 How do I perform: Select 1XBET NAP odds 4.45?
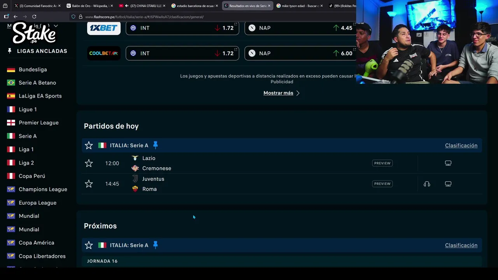click(300, 28)
